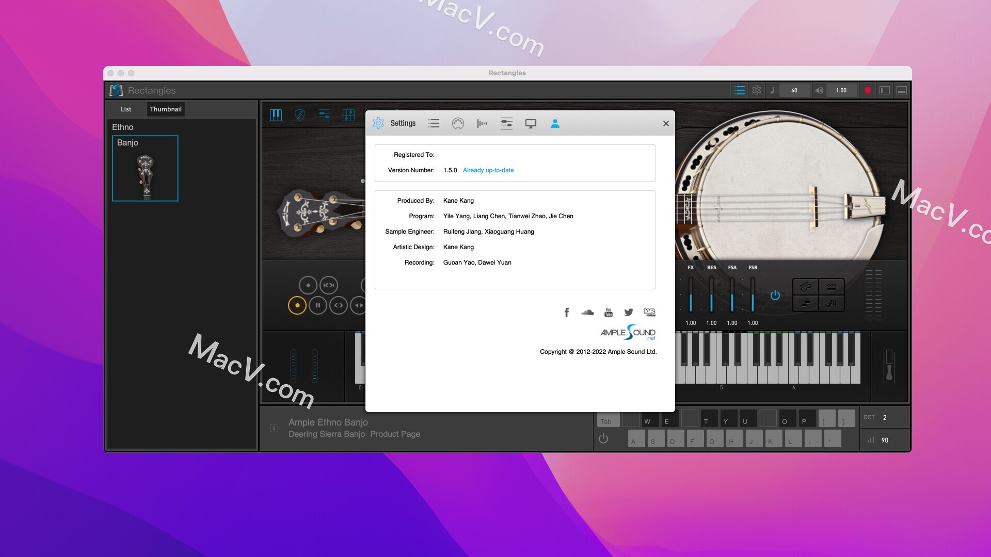Click the 'Already up-to-date' link
This screenshot has width=991, height=557.
488,170
